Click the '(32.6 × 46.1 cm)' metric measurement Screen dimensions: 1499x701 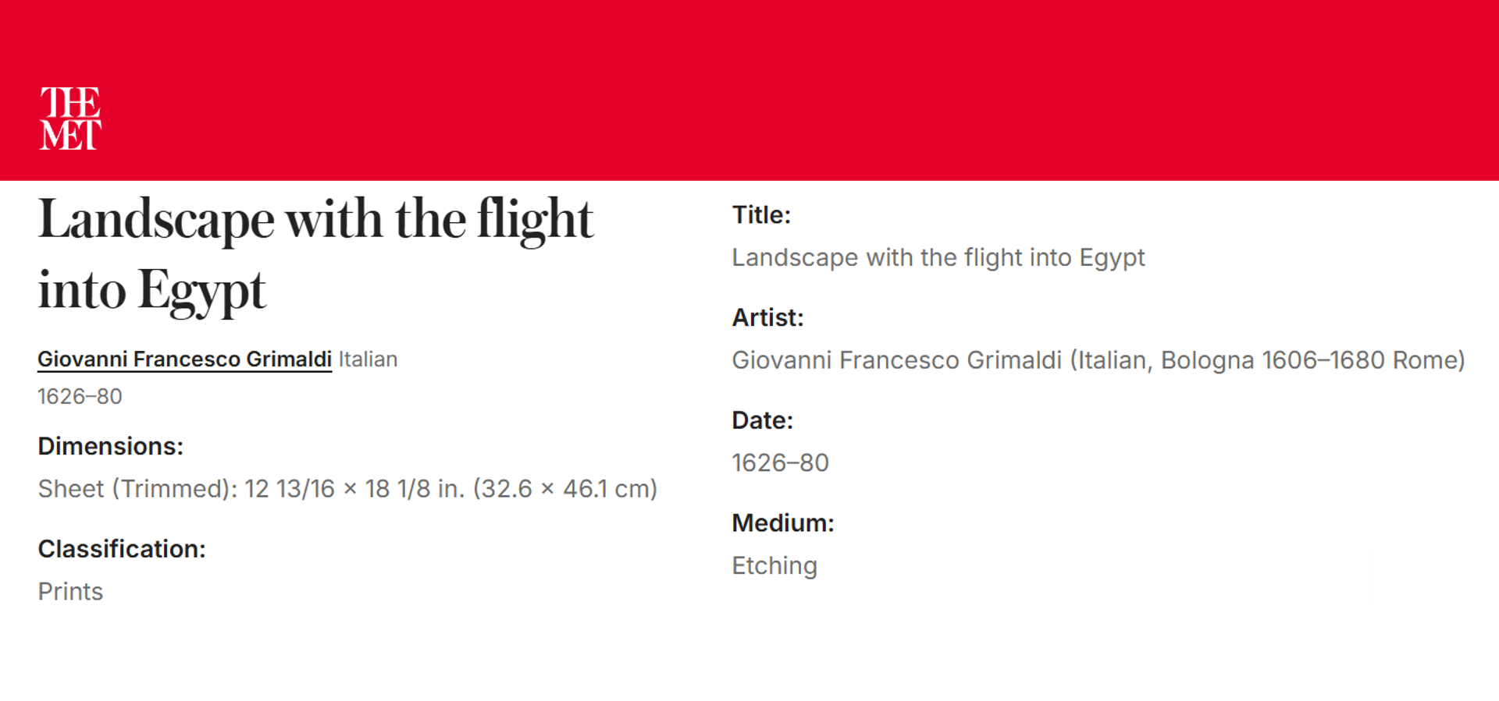click(x=564, y=489)
